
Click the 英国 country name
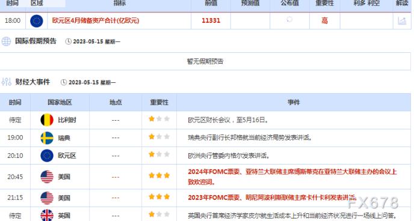pos(64,216)
